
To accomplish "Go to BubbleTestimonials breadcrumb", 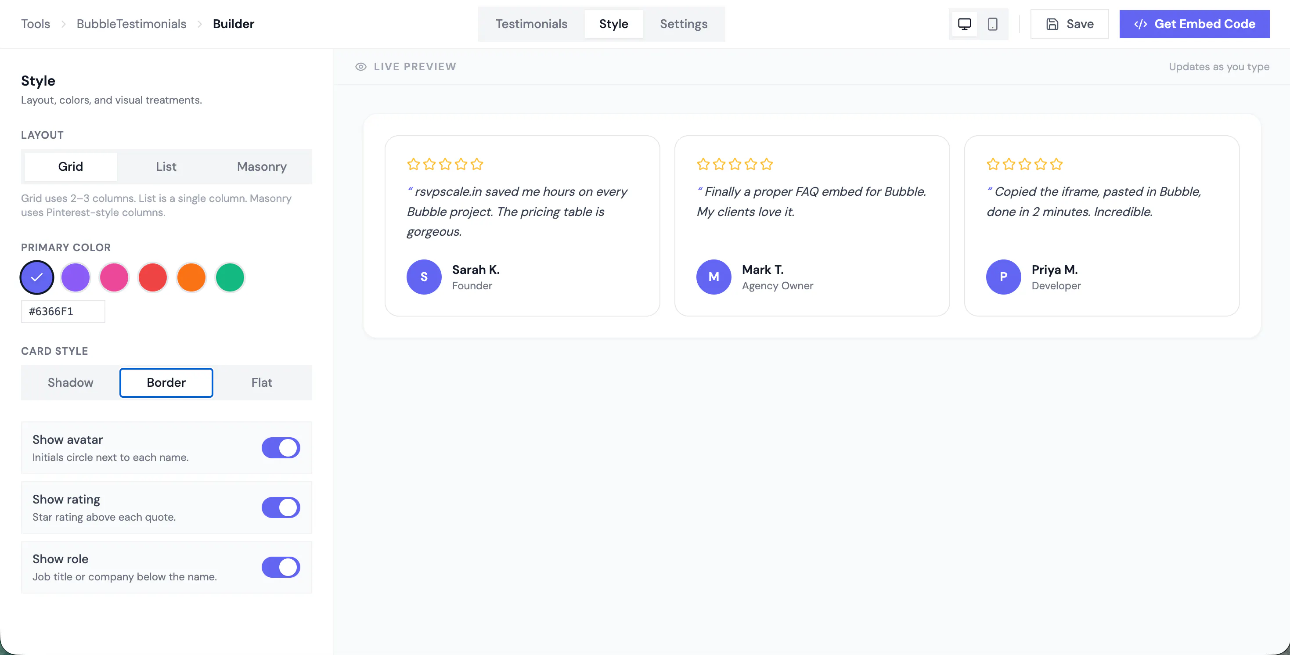I will [131, 24].
